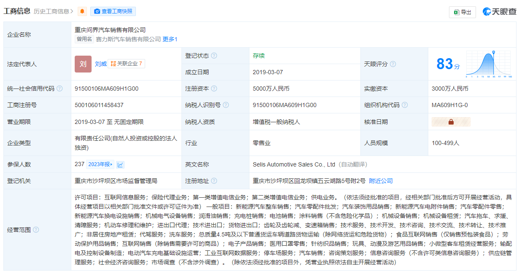View 关联企业 7 related companies
Image resolution: width=522 pixels, height=274 pixels.
click(127, 64)
